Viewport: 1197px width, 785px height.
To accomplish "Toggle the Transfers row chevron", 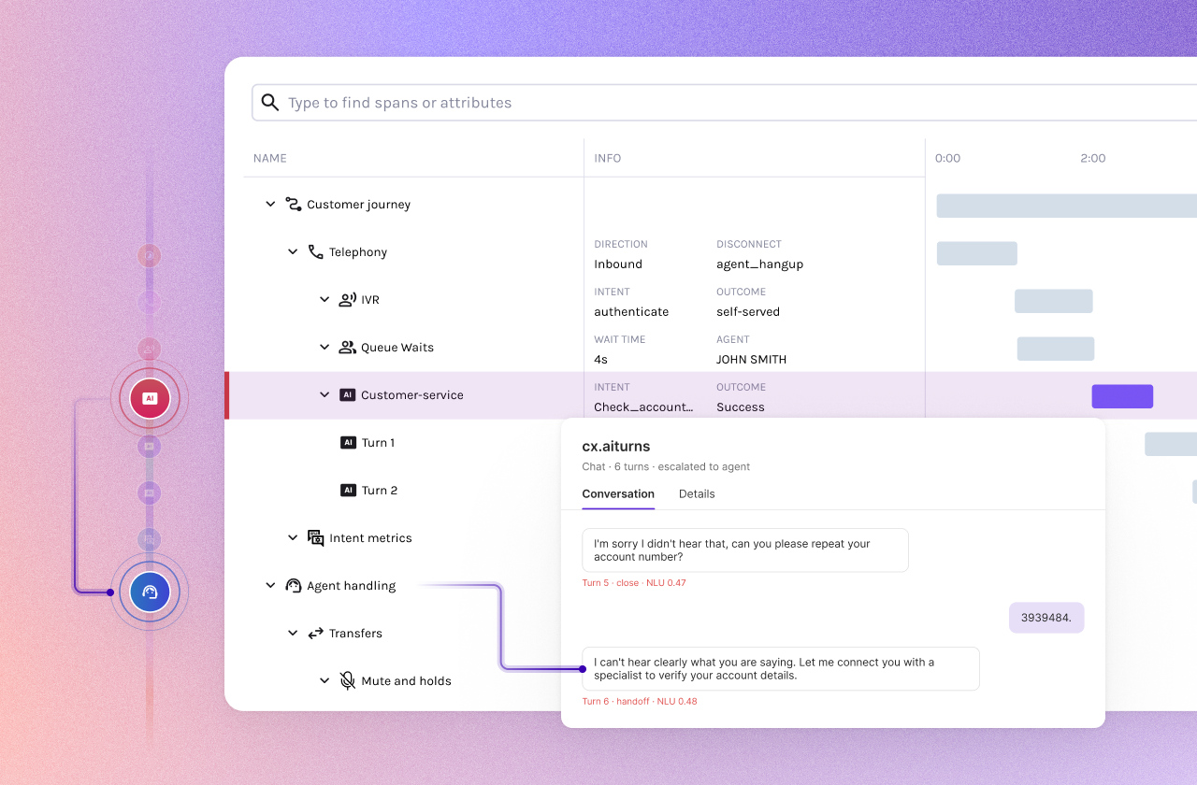I will tap(293, 633).
